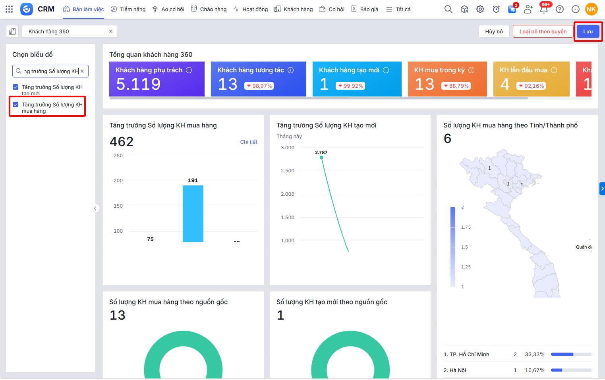The width and height of the screenshot is (605, 380).
Task: Collapse the chart selection panel arrow
Action: pos(95,208)
